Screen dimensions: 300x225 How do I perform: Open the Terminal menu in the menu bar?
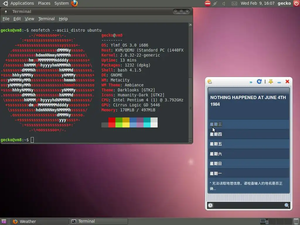pos(47,19)
